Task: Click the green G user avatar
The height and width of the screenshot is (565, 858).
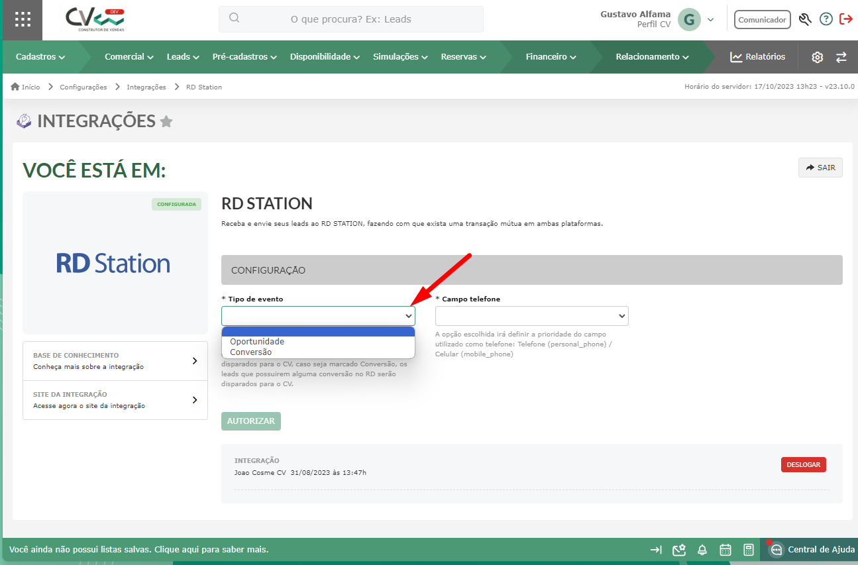Action: tap(689, 19)
